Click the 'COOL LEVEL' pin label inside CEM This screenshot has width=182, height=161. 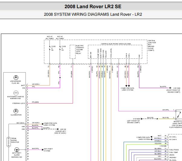tap(111, 53)
